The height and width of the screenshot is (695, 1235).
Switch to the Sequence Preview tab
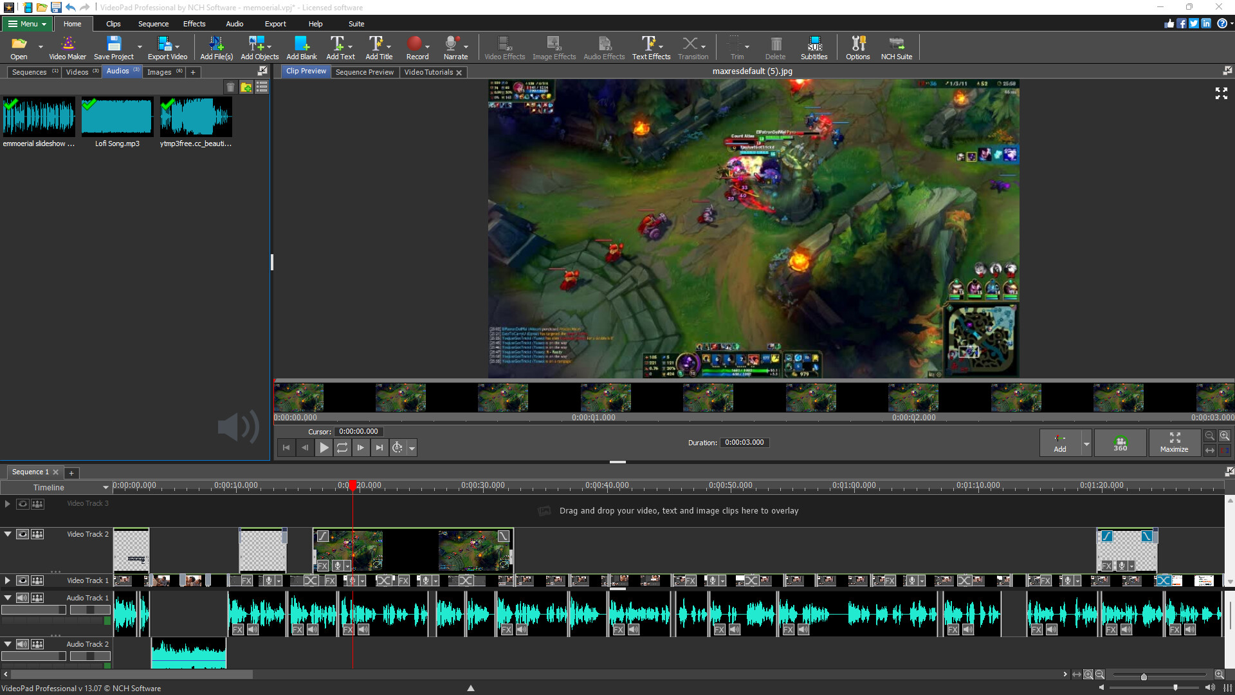364,72
